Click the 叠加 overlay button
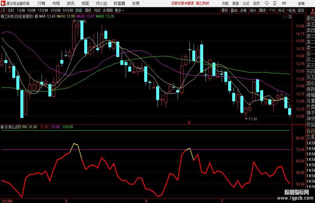Viewport: 315px width, 203px height. pos(234,10)
